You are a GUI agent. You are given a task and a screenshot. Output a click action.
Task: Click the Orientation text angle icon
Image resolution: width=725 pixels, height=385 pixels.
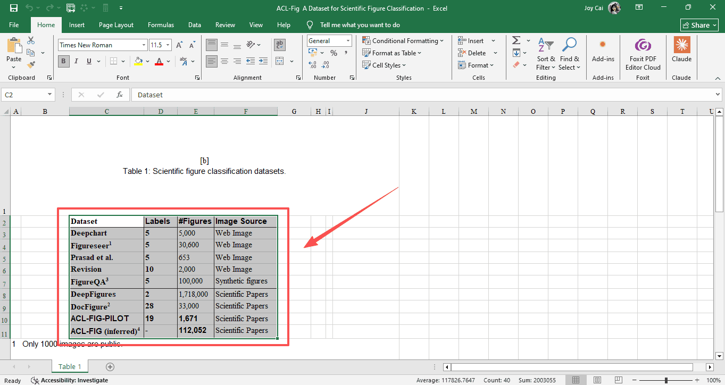251,45
